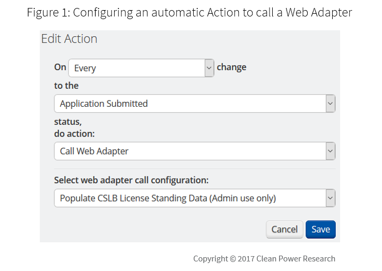Click the "change" label after Every dropdown

click(x=231, y=67)
